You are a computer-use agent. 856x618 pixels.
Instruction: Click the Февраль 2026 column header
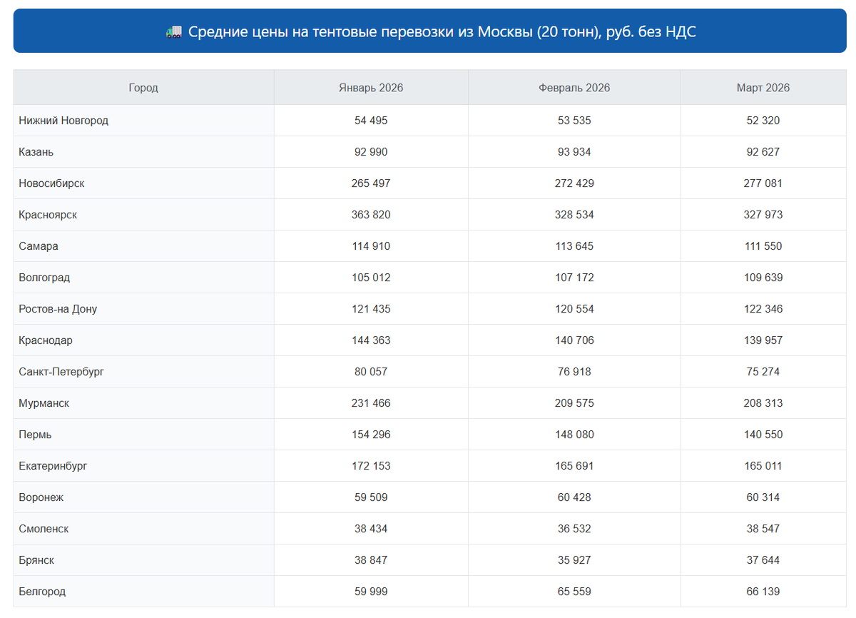[x=574, y=88]
